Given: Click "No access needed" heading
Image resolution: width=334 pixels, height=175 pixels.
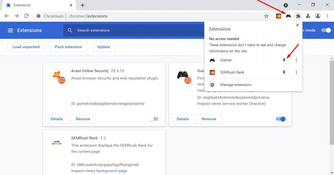Looking at the screenshot, I should 224,39.
